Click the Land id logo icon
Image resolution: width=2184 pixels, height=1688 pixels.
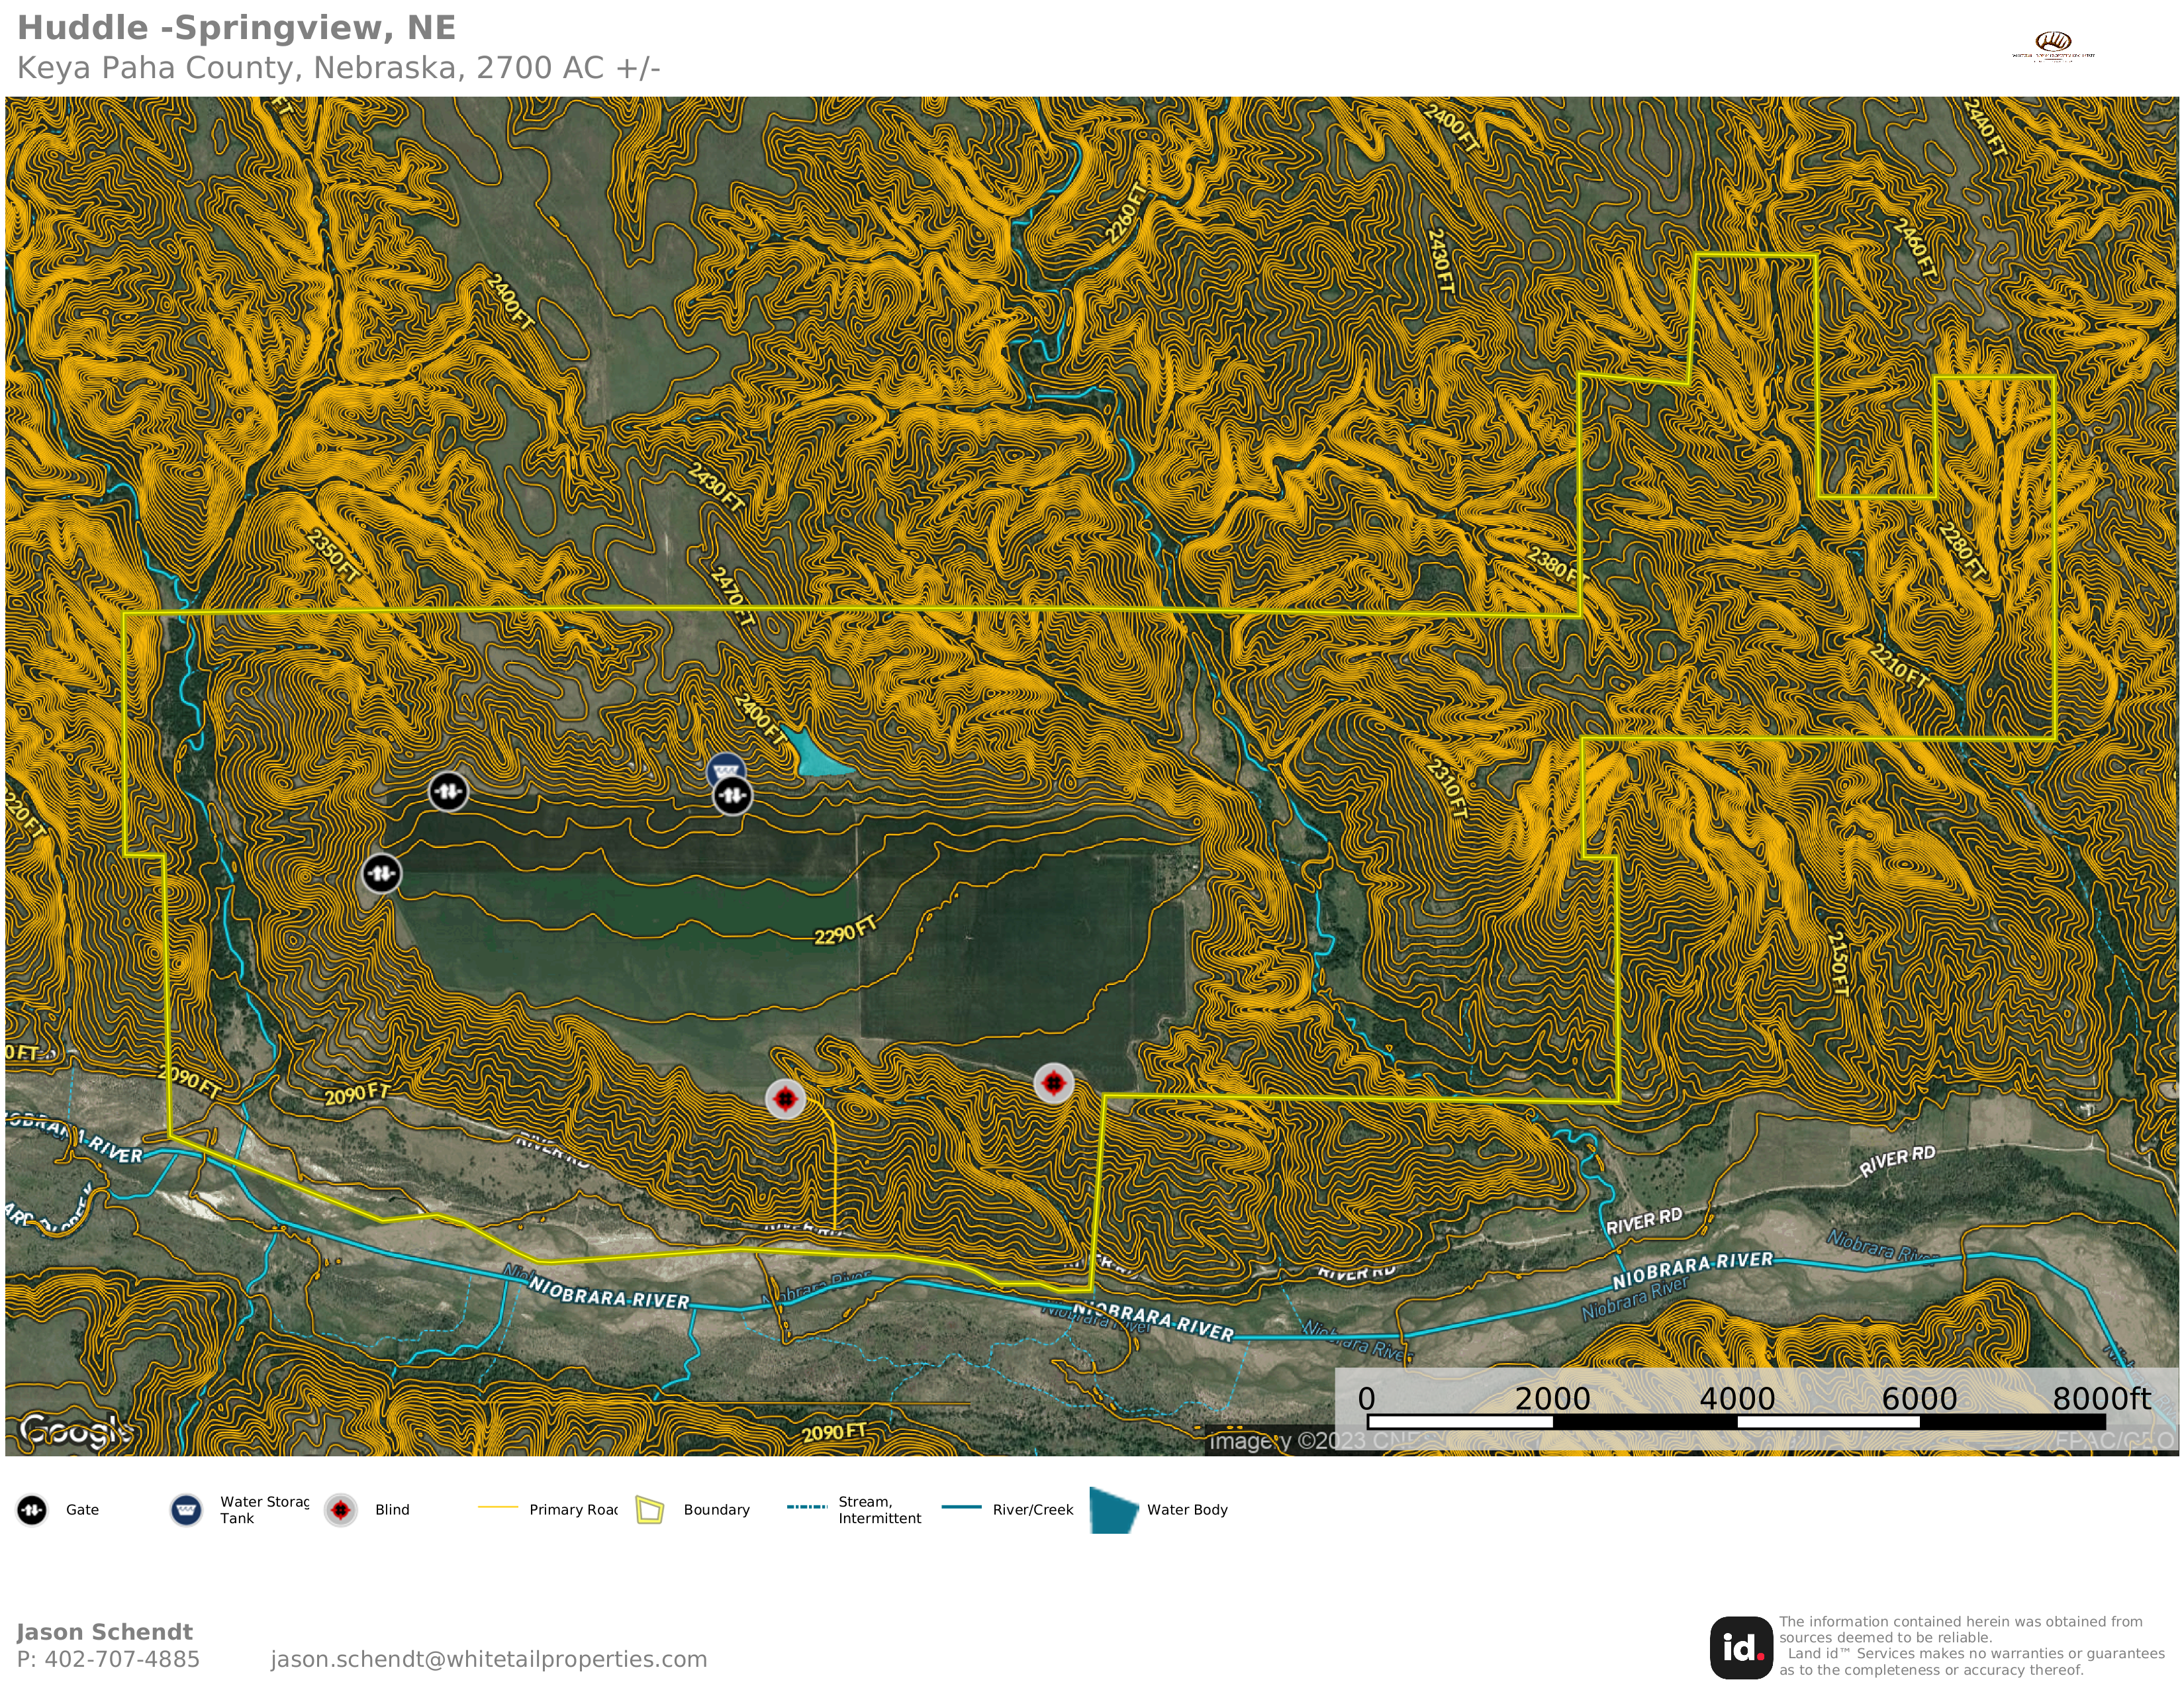[1741, 1647]
